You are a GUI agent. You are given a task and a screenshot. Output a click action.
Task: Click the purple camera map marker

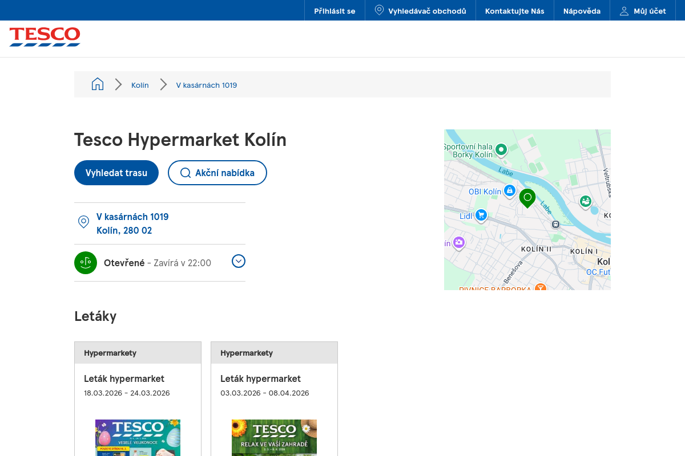(459, 242)
